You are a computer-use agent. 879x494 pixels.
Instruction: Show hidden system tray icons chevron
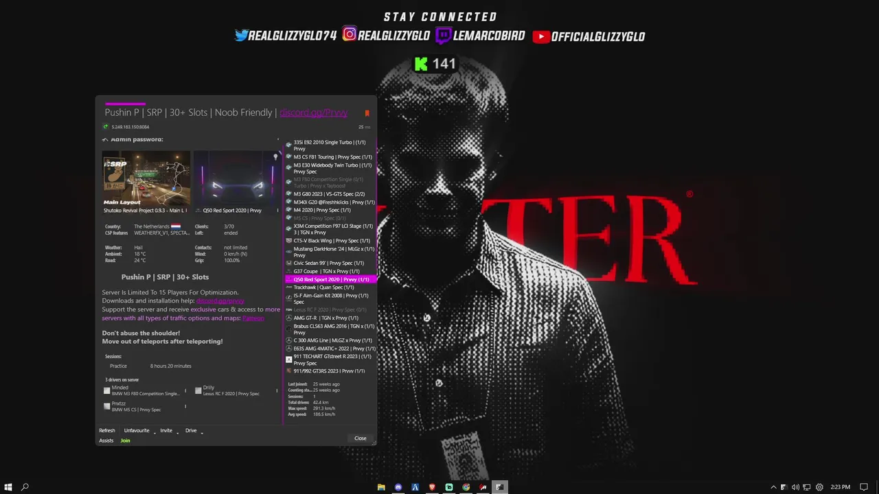[773, 487]
